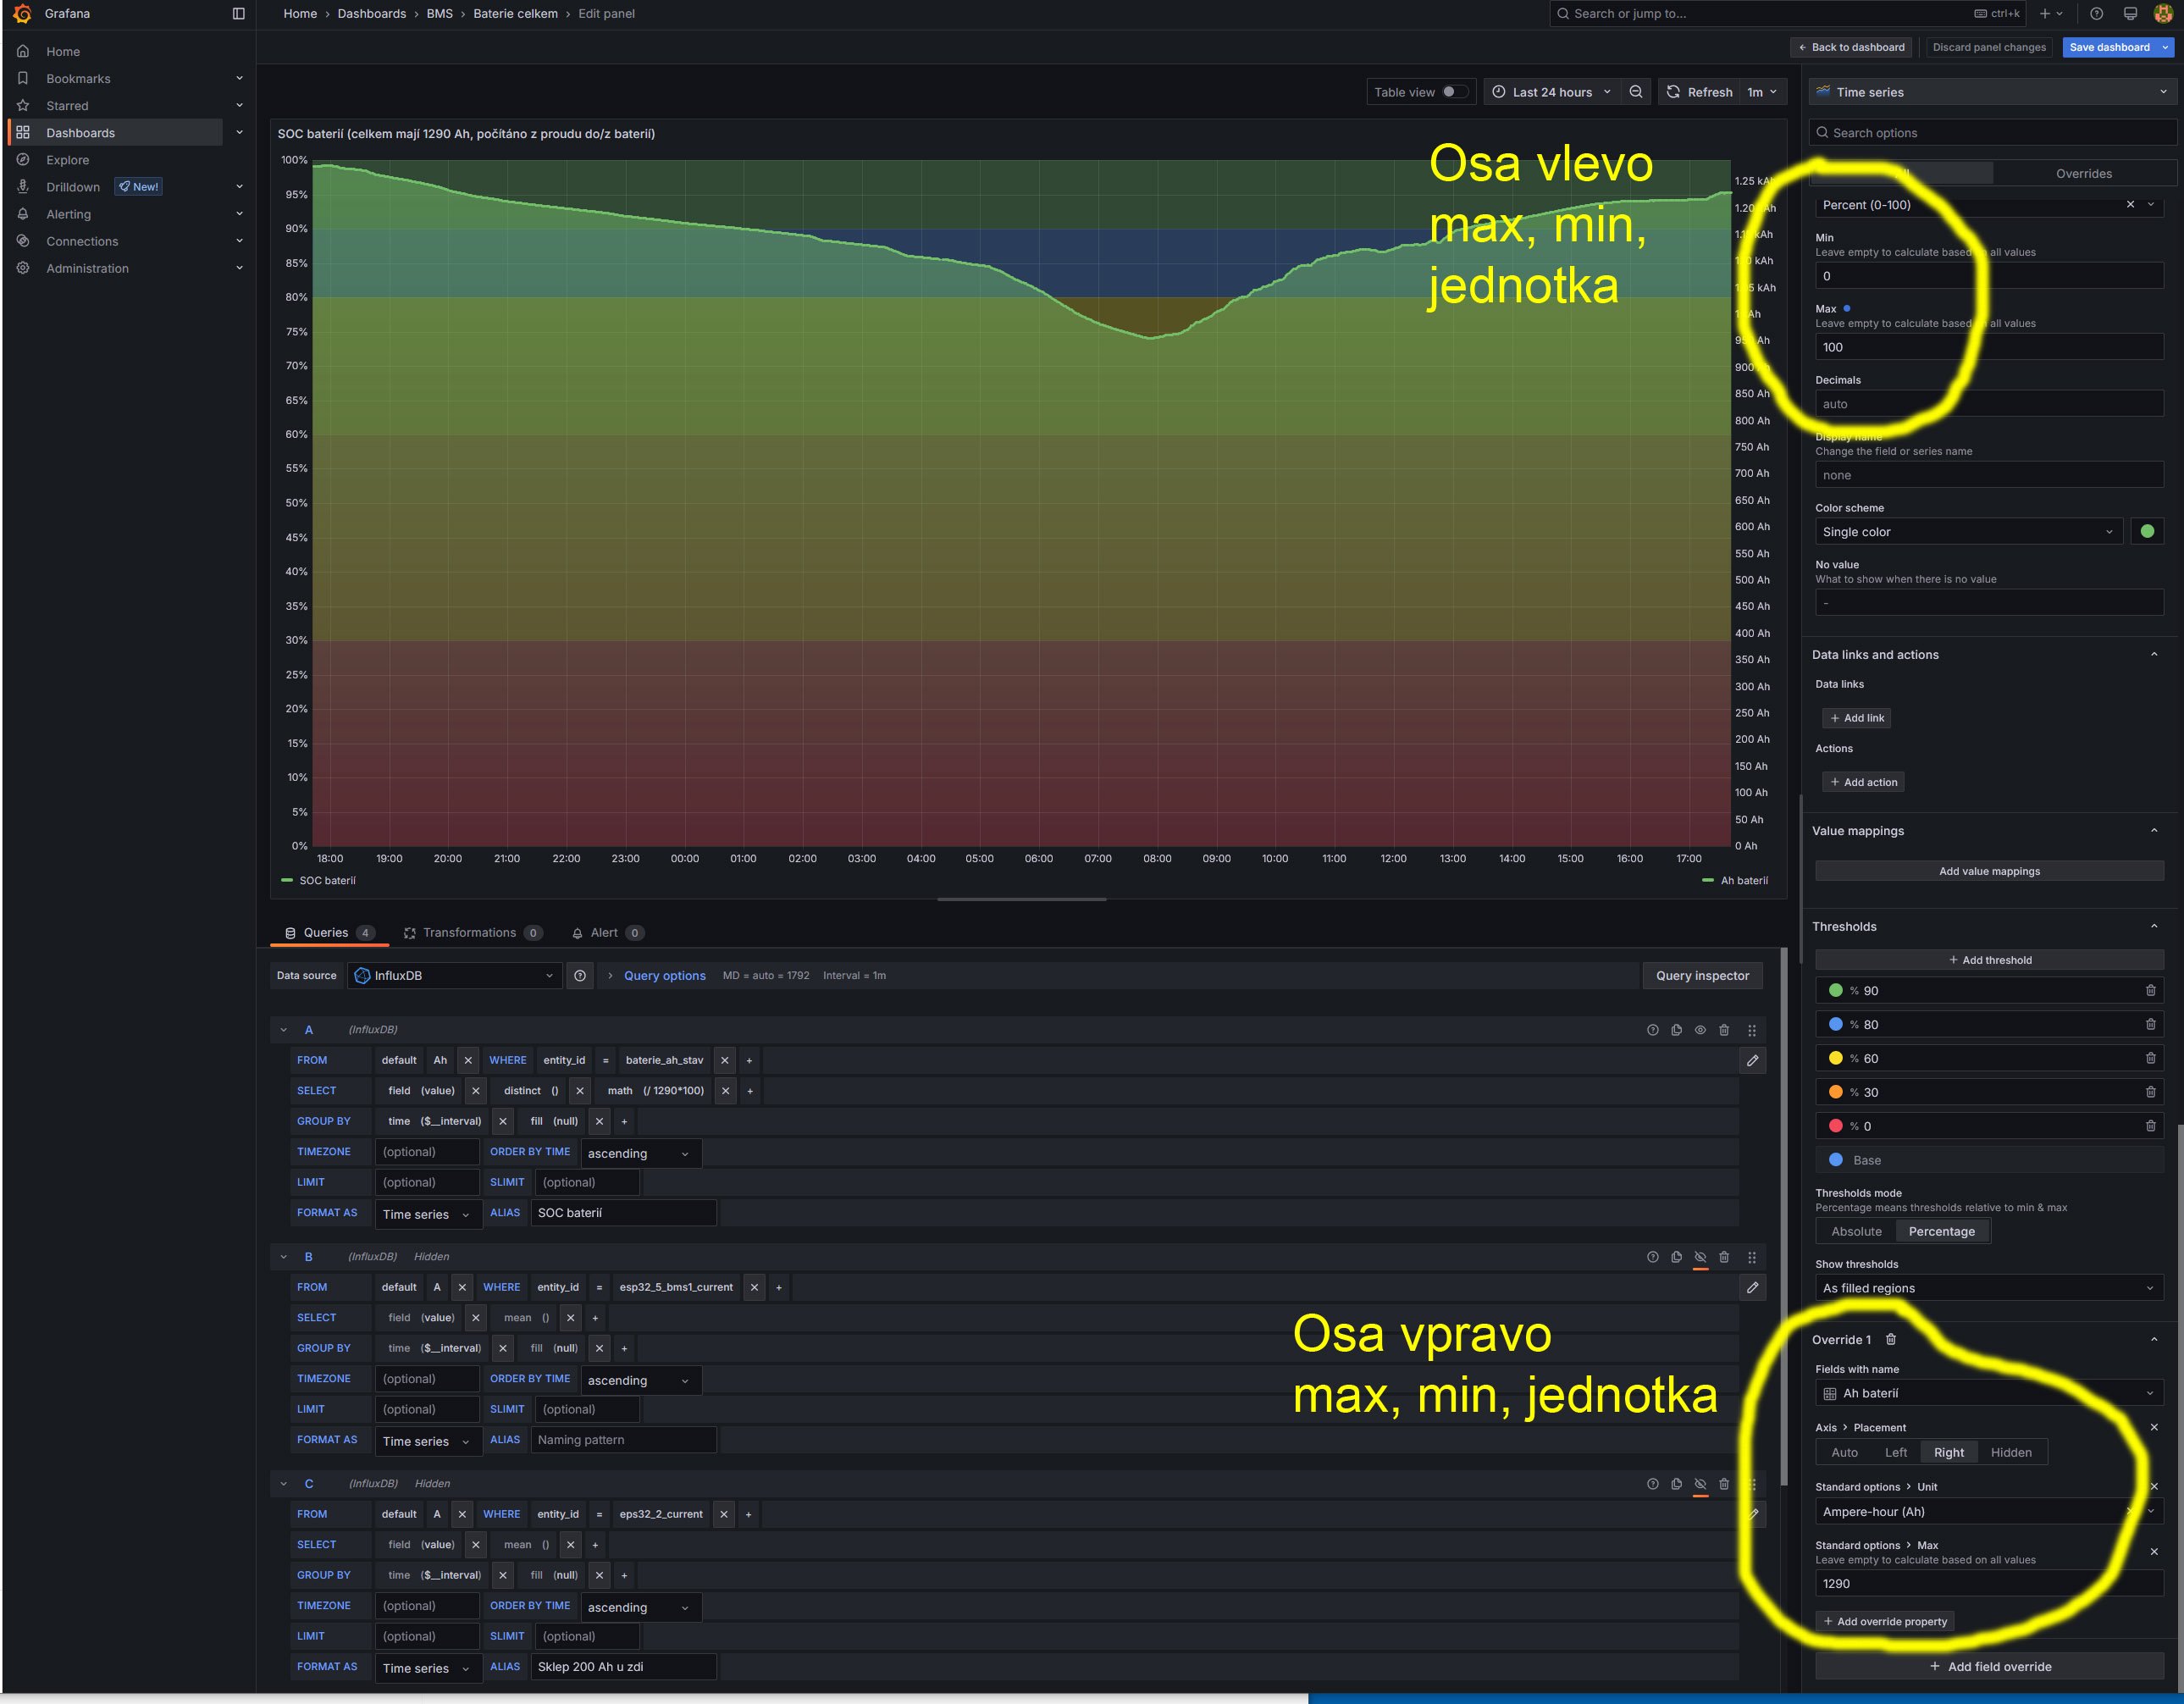
Task: Open the InfluxDB data source dropdown
Action: tap(455, 976)
